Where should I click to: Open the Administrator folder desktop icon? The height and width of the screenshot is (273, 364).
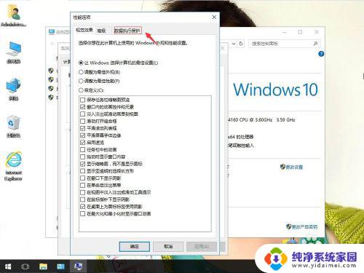(x=14, y=15)
